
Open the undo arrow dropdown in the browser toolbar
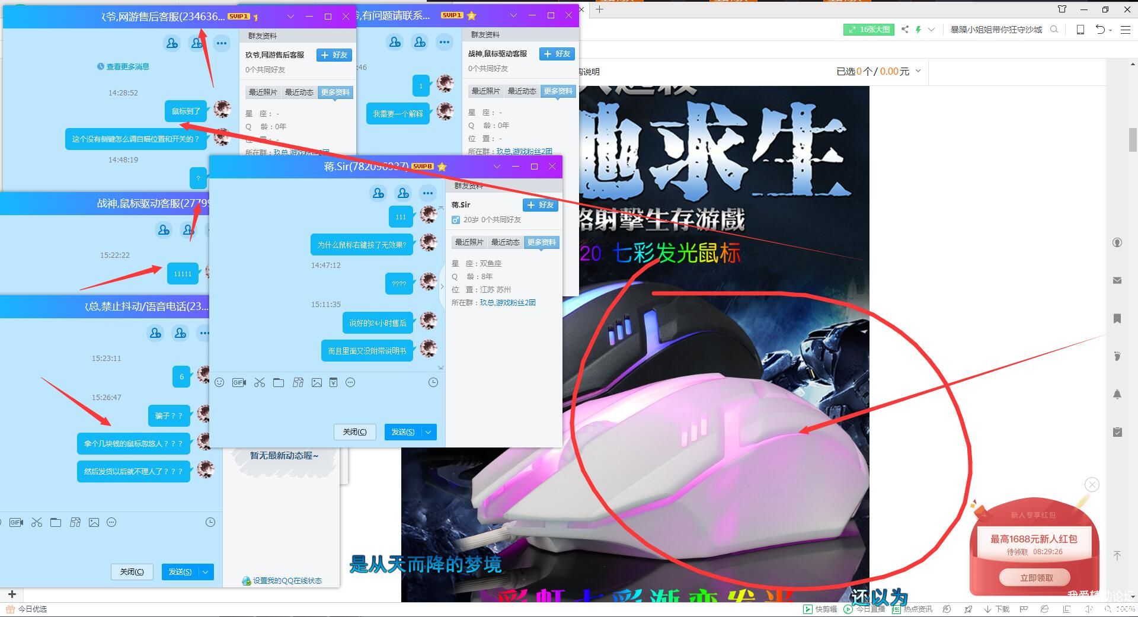click(x=1111, y=30)
